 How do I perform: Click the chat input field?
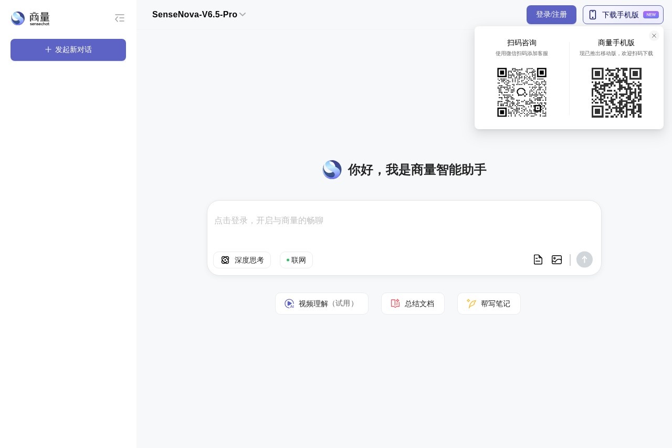(404, 221)
